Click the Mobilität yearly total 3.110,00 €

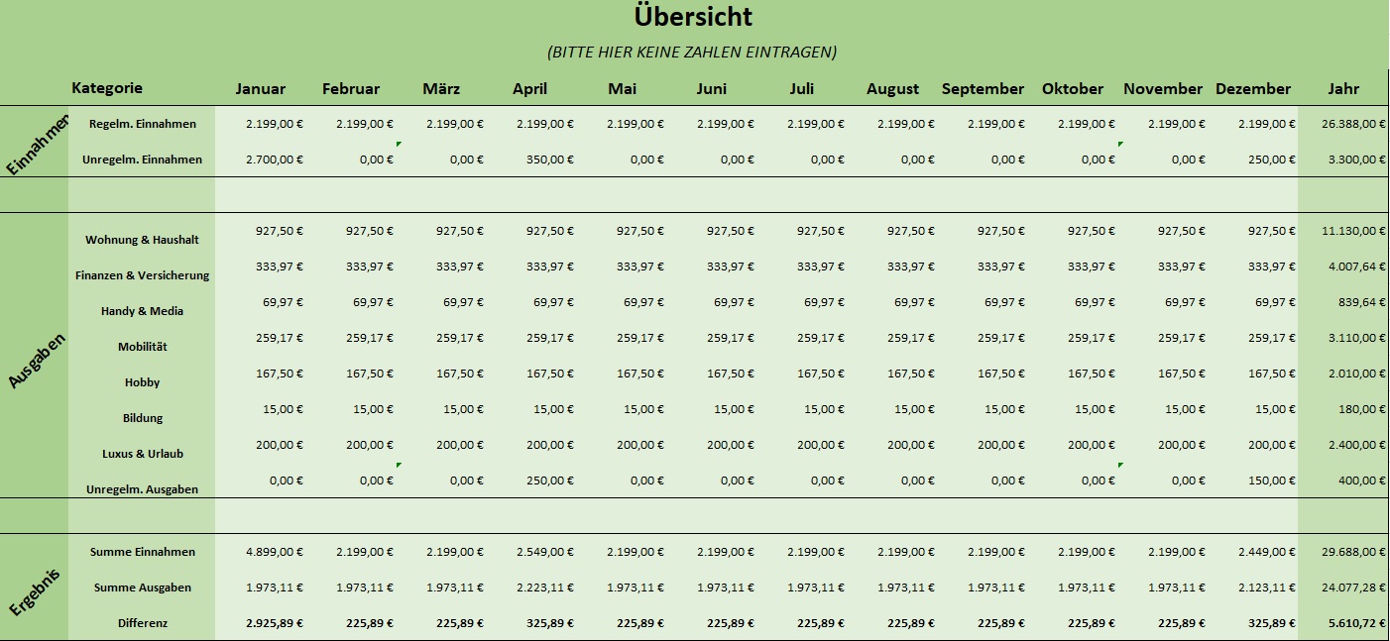[x=1353, y=338]
